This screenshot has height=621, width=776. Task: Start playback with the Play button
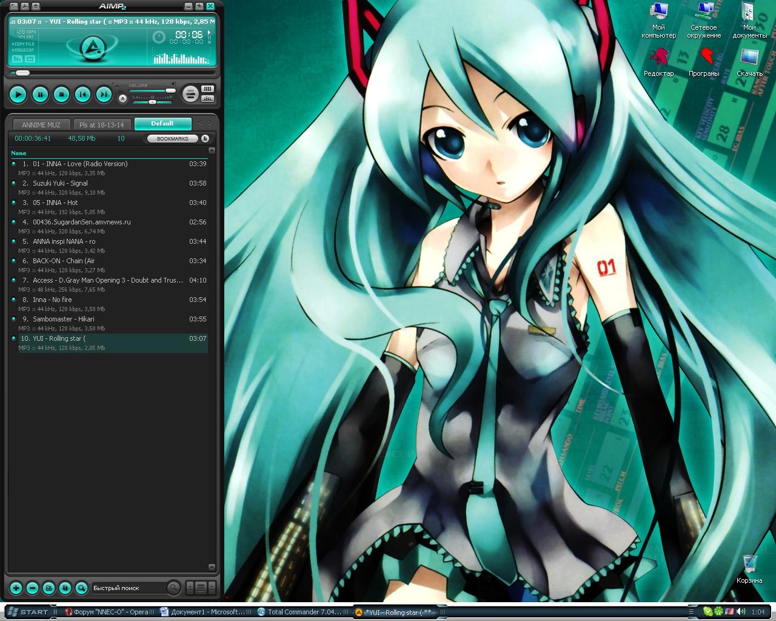[x=18, y=94]
